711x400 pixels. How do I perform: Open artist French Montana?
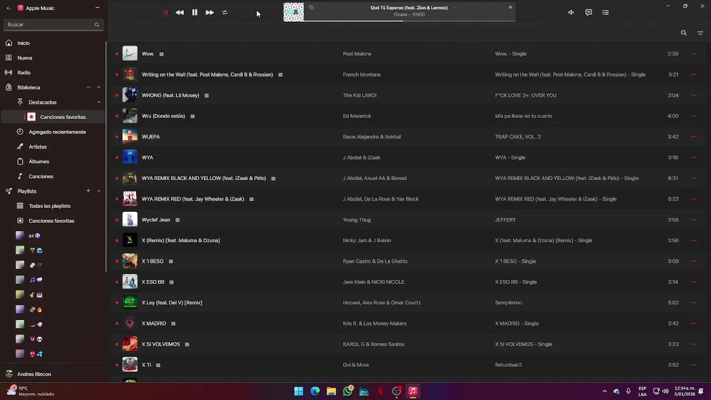tap(362, 74)
